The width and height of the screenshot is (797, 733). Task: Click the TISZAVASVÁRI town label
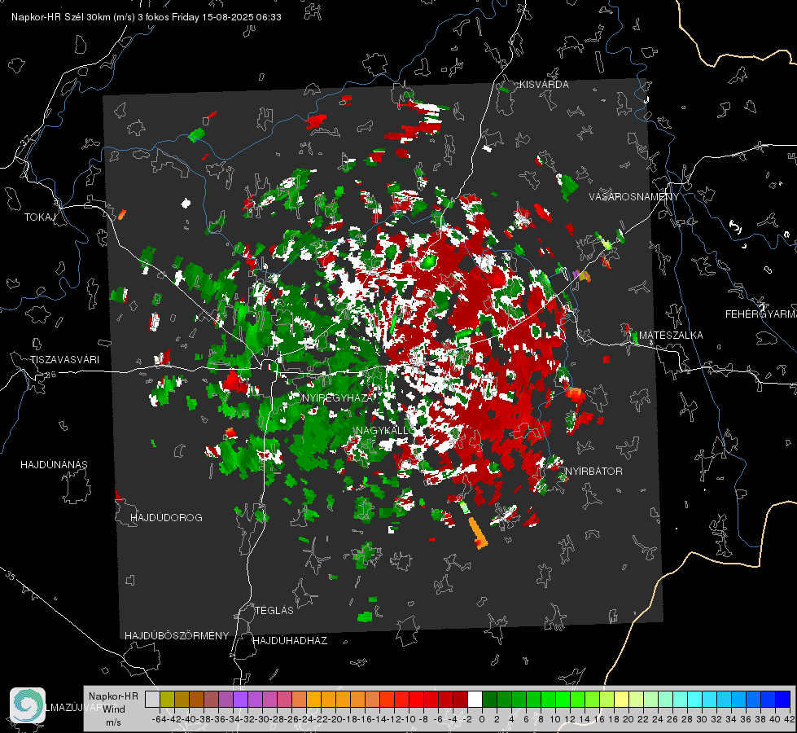tap(64, 360)
